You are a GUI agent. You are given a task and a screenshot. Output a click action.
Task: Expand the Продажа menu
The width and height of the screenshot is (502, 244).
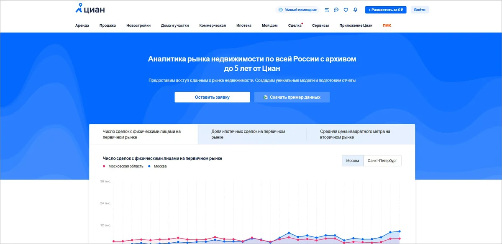[x=108, y=26]
